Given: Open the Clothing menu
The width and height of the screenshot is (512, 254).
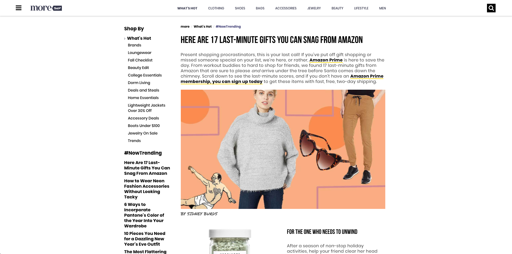Looking at the screenshot, I should 216,8.
